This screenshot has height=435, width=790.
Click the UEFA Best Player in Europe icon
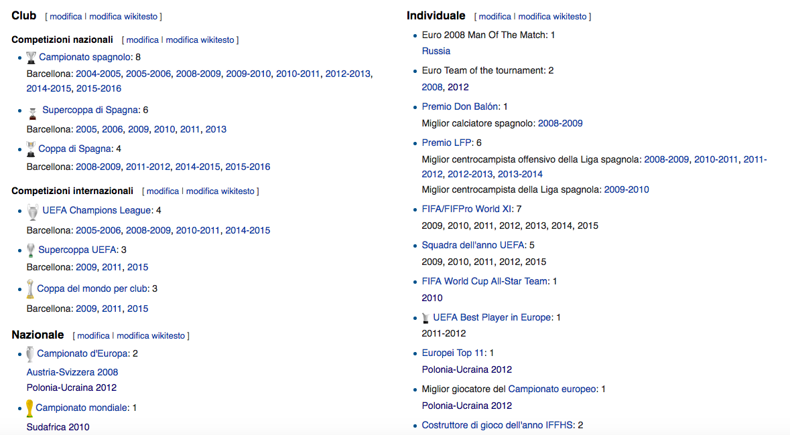425,318
